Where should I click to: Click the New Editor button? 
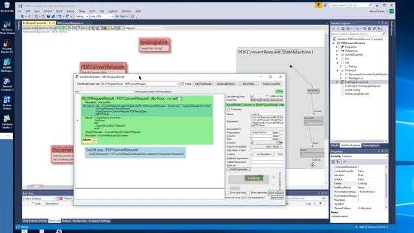coord(248,83)
